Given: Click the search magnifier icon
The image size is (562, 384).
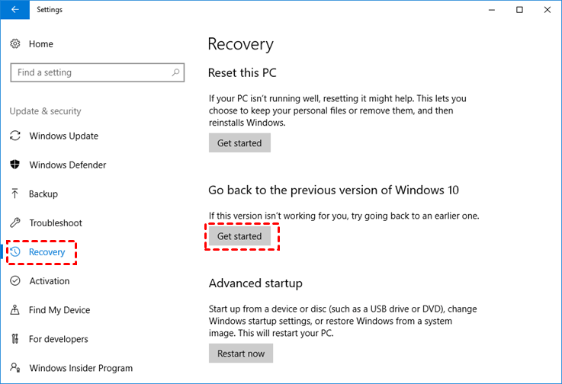Looking at the screenshot, I should [x=175, y=72].
